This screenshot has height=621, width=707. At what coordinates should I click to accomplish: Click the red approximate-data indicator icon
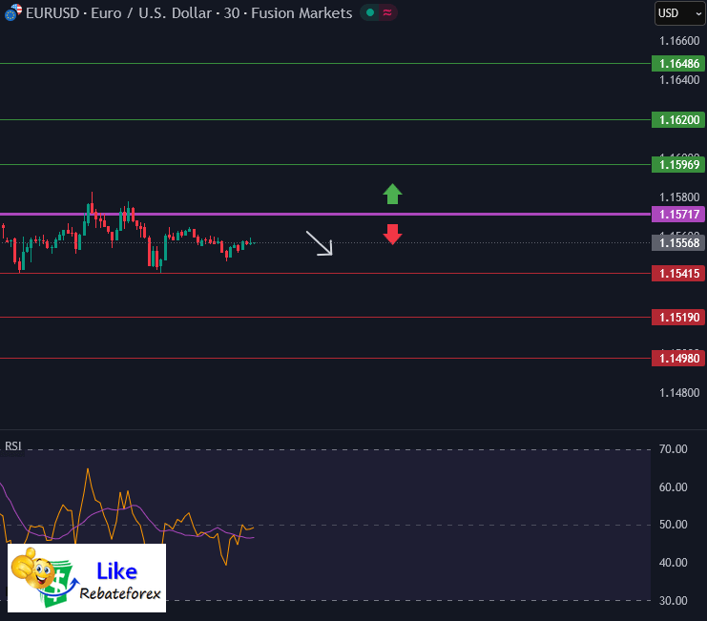pyautogui.click(x=387, y=12)
